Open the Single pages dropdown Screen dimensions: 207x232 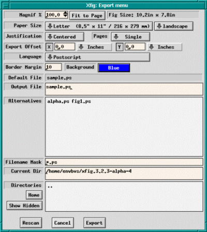click(x=130, y=37)
